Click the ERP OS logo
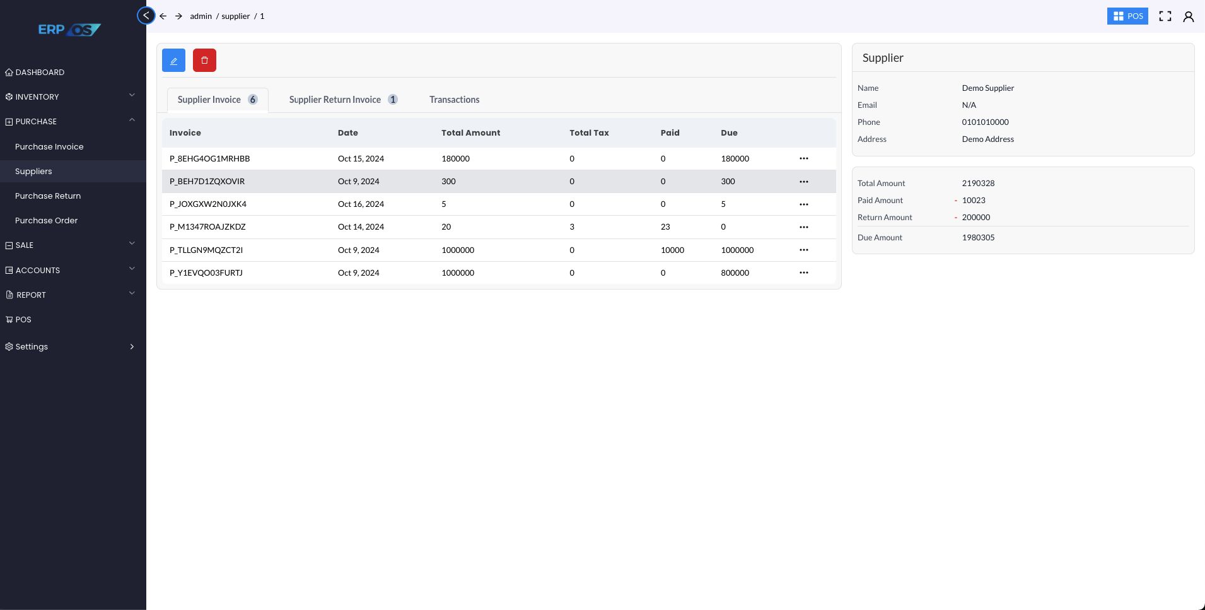The width and height of the screenshot is (1205, 610). pyautogui.click(x=69, y=30)
